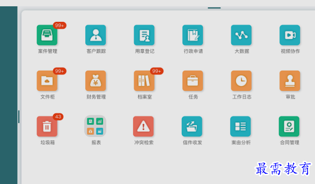Launch the 行政申请 administrative application icon

193,35
